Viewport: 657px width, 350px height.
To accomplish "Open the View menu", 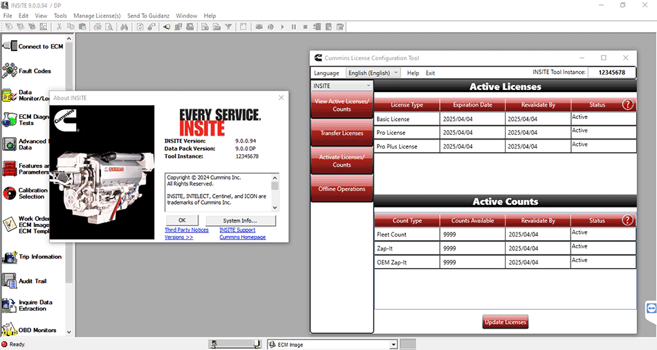I will click(41, 15).
